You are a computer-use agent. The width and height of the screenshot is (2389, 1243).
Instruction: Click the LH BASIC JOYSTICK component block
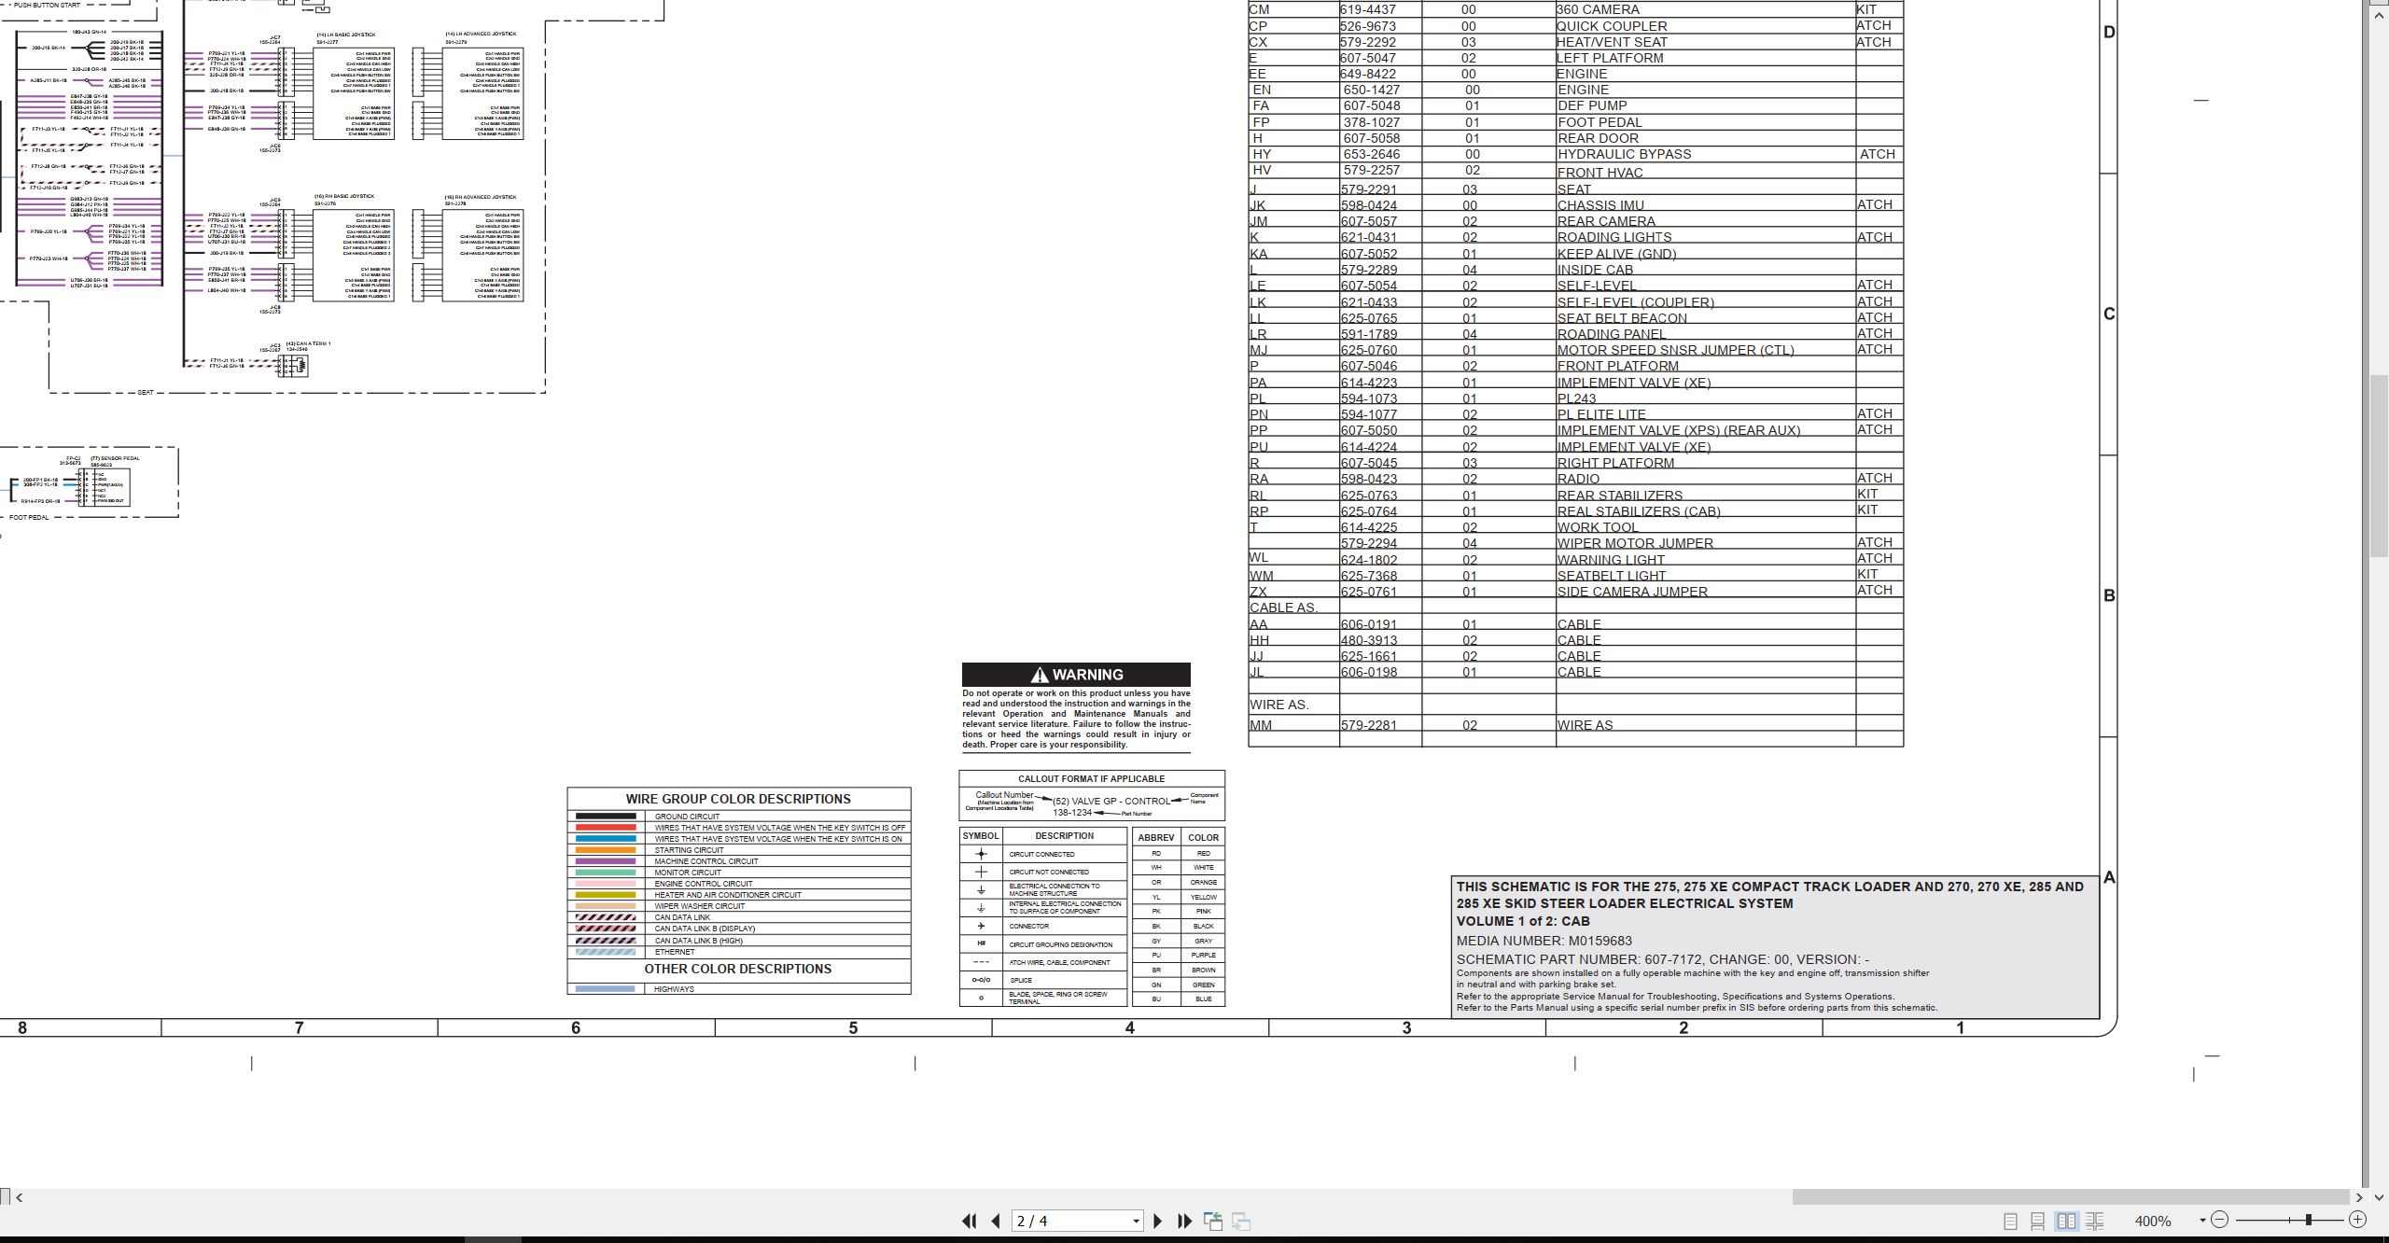tap(354, 94)
